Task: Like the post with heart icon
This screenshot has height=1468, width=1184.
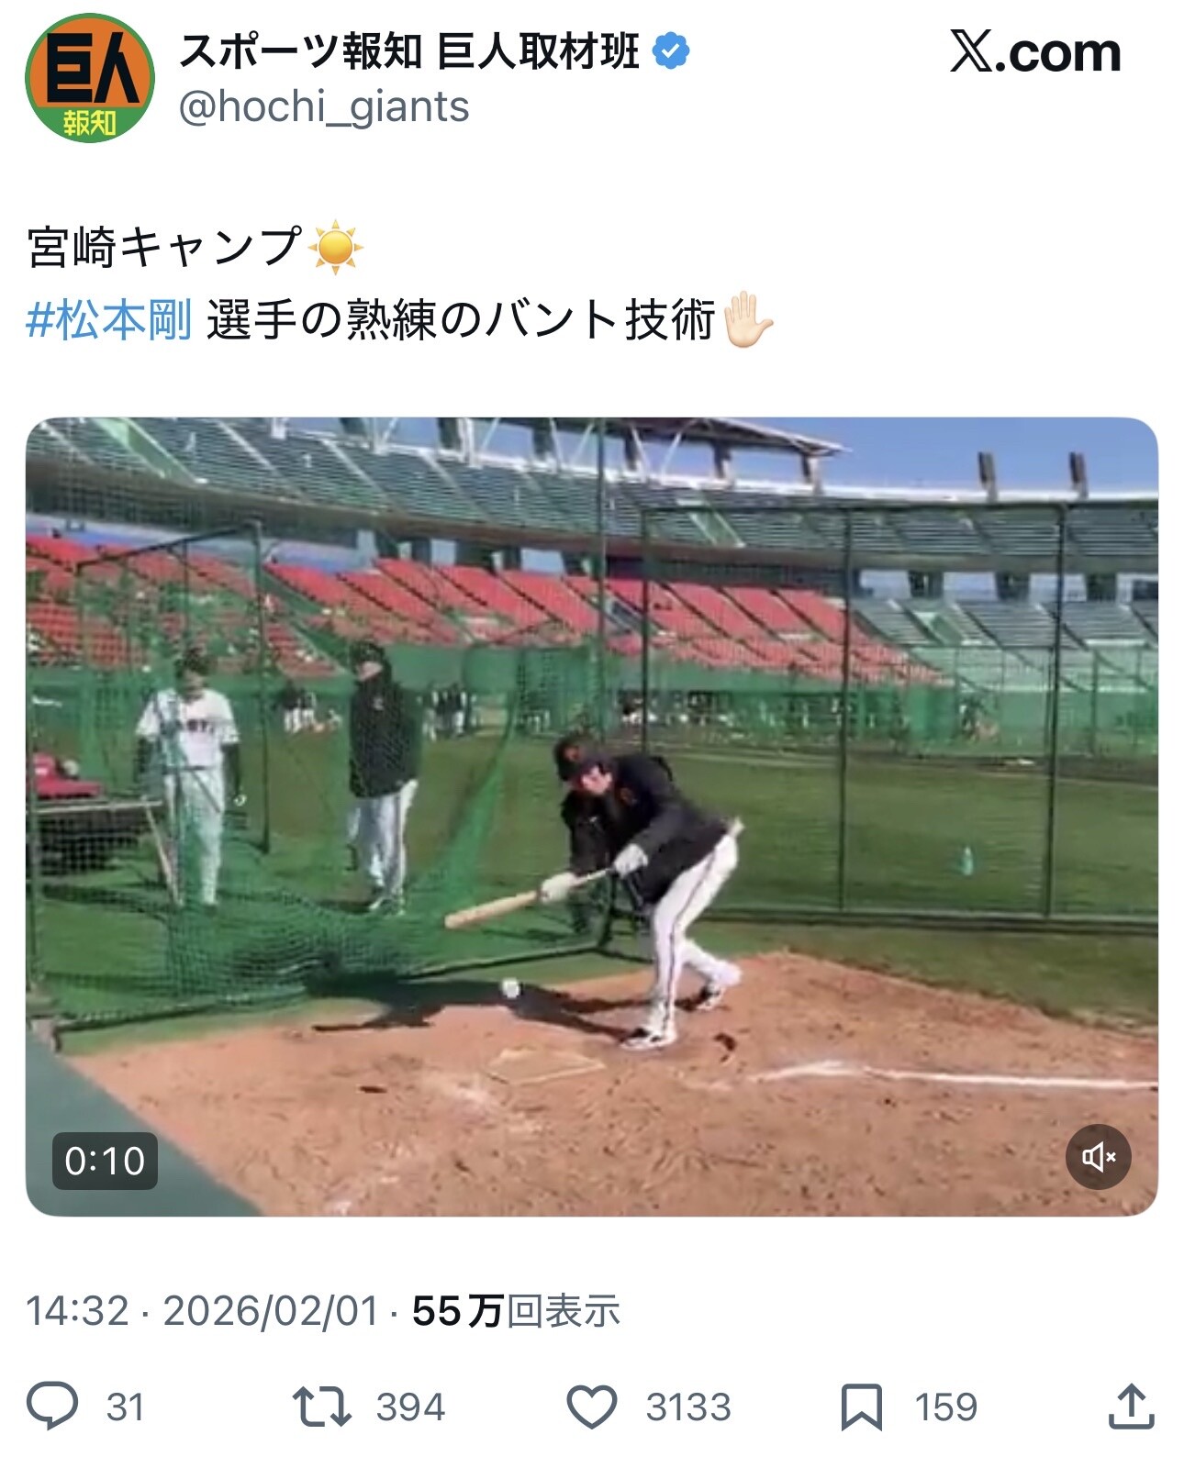Action: (591, 1407)
